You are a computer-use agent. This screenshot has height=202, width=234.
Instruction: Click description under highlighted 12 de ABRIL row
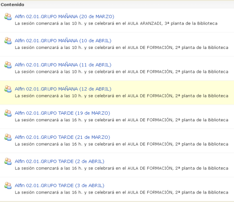(x=122, y=96)
